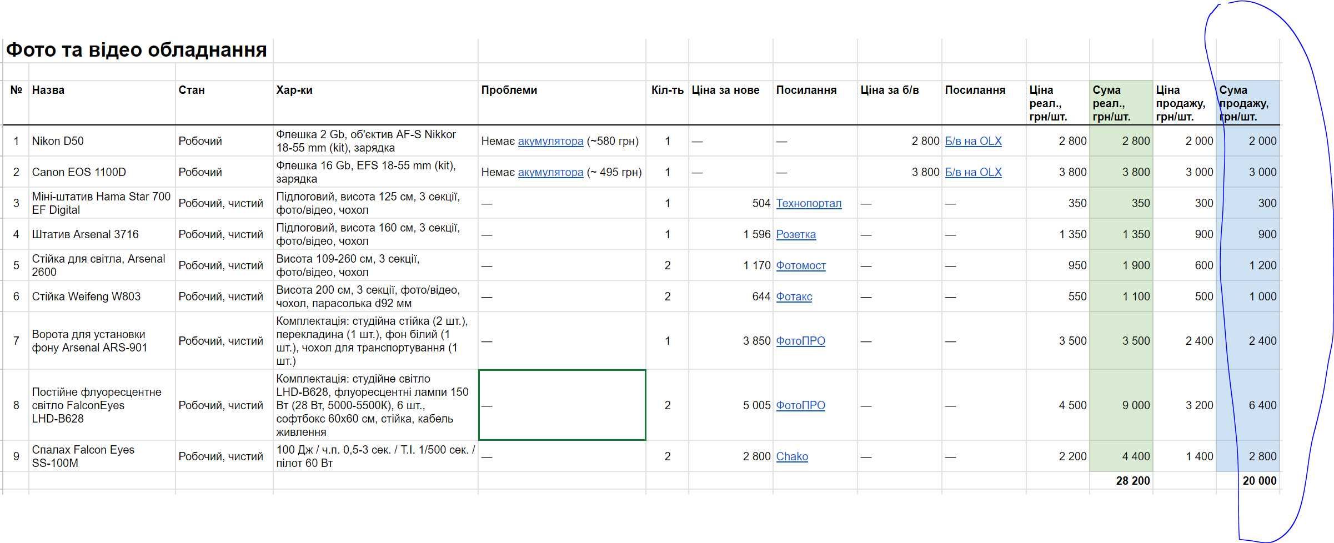1334x543 pixels.
Task: Select 'Стійка для світла, Arsenal 2600' cell
Action: click(102, 265)
